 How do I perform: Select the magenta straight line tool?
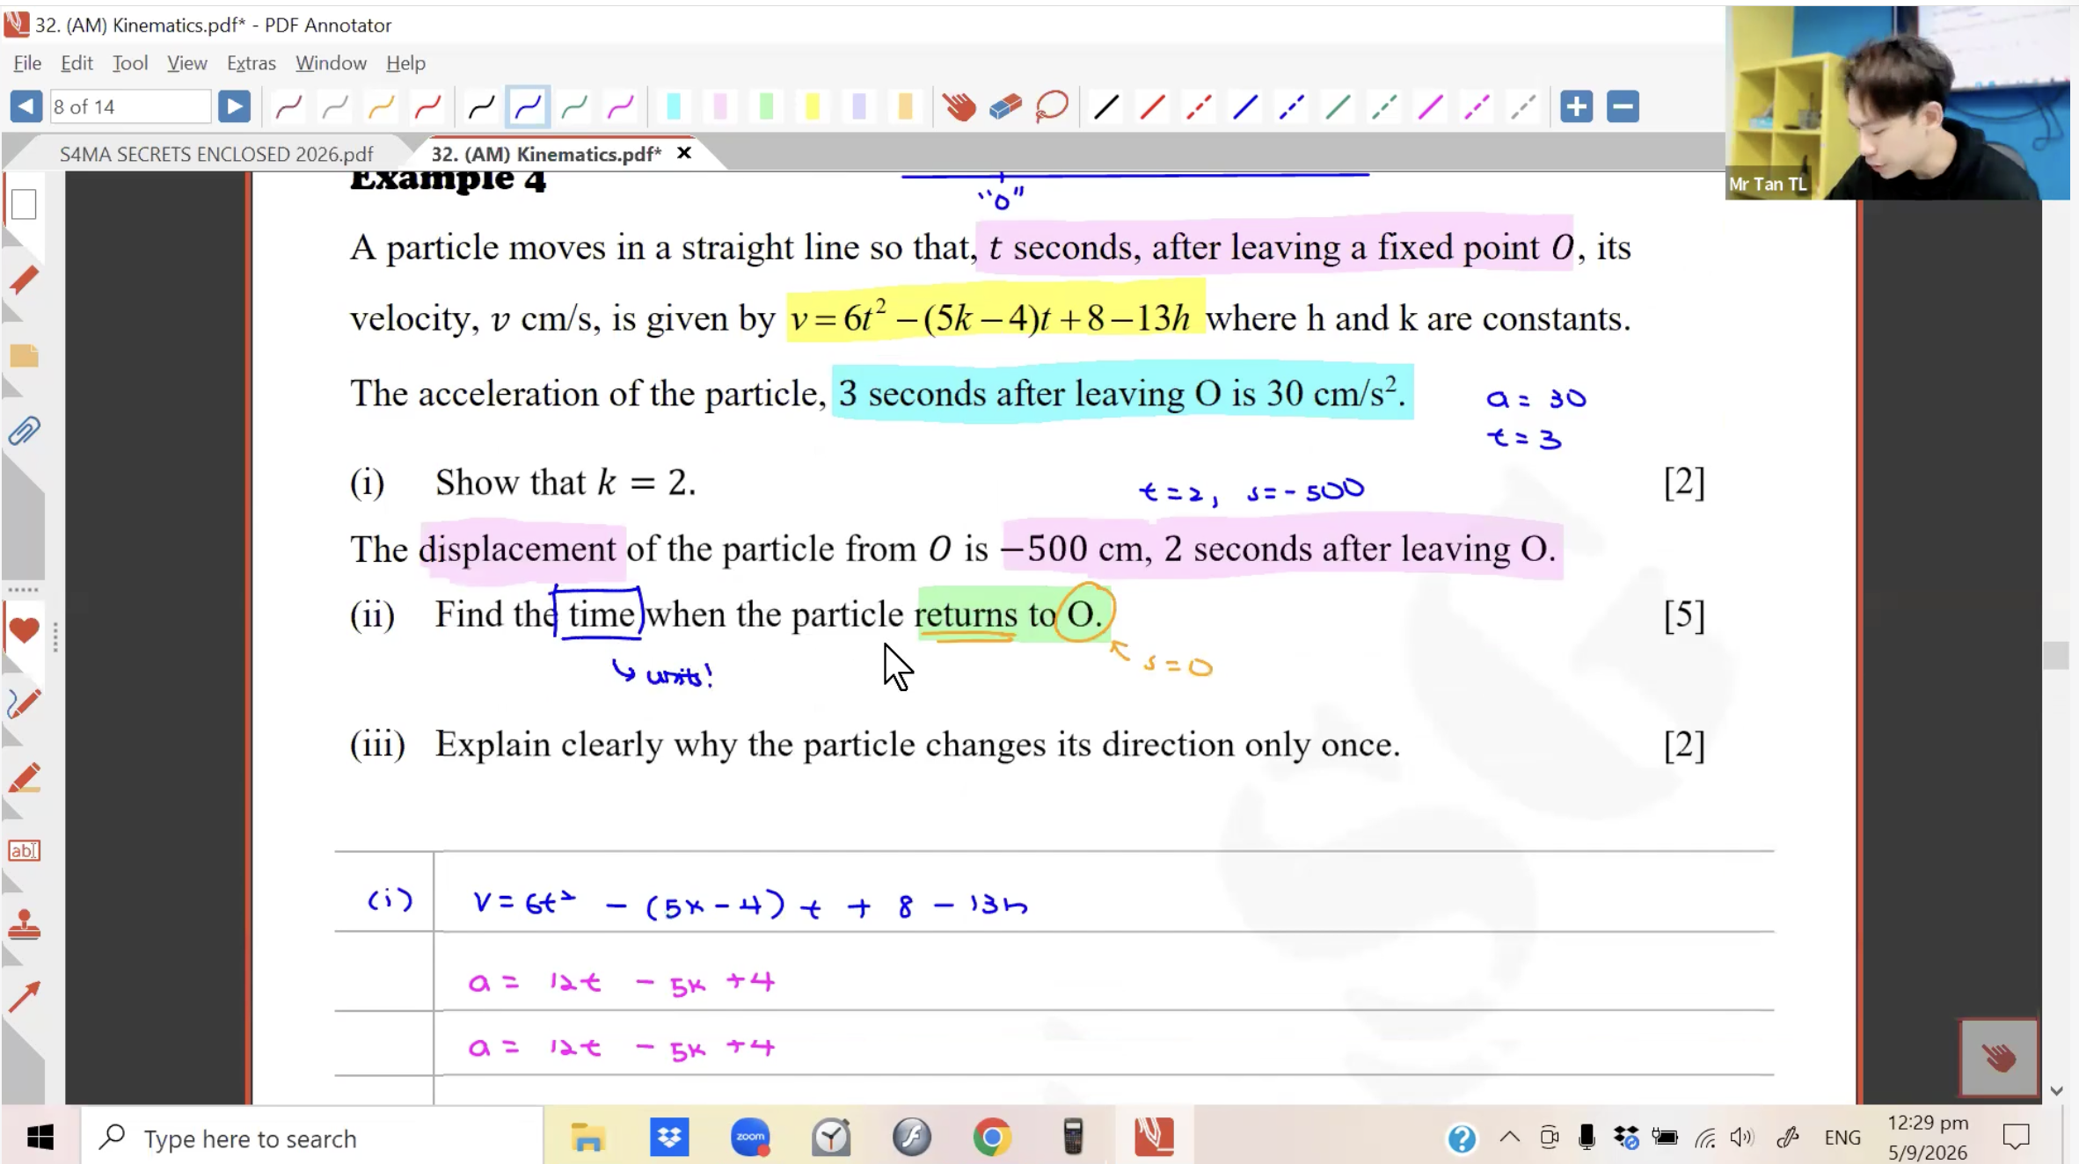(1430, 107)
